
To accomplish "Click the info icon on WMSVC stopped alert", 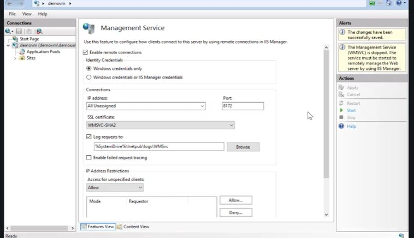I will click(x=342, y=47).
